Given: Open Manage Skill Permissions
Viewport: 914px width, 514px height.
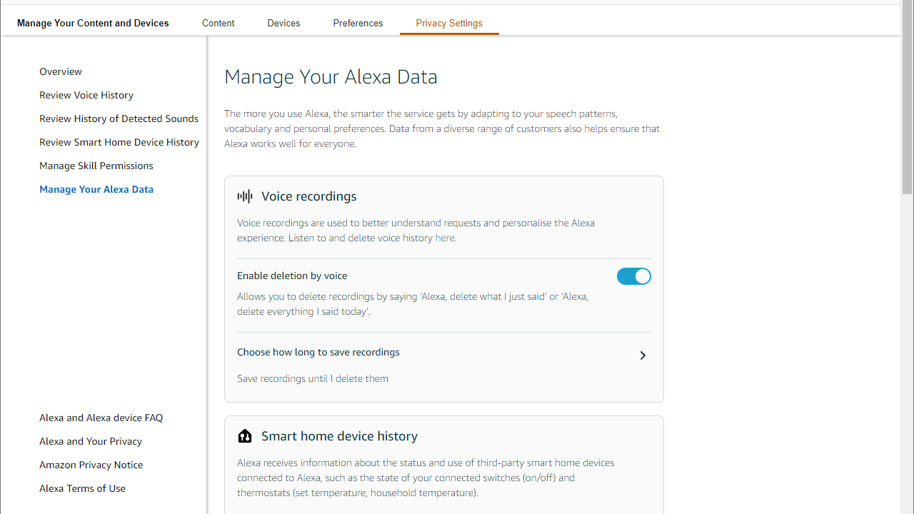Looking at the screenshot, I should click(x=96, y=166).
